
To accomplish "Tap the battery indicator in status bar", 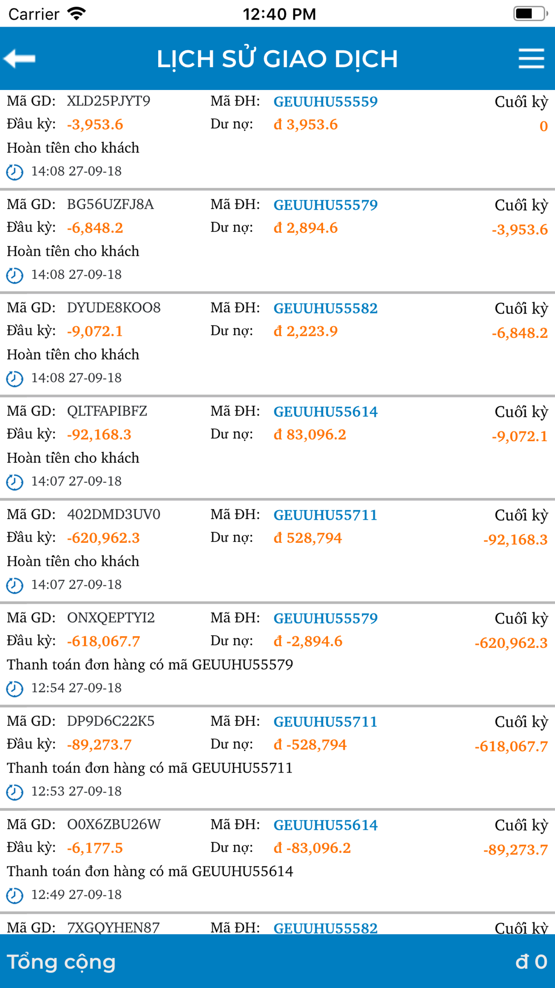I will point(530,13).
